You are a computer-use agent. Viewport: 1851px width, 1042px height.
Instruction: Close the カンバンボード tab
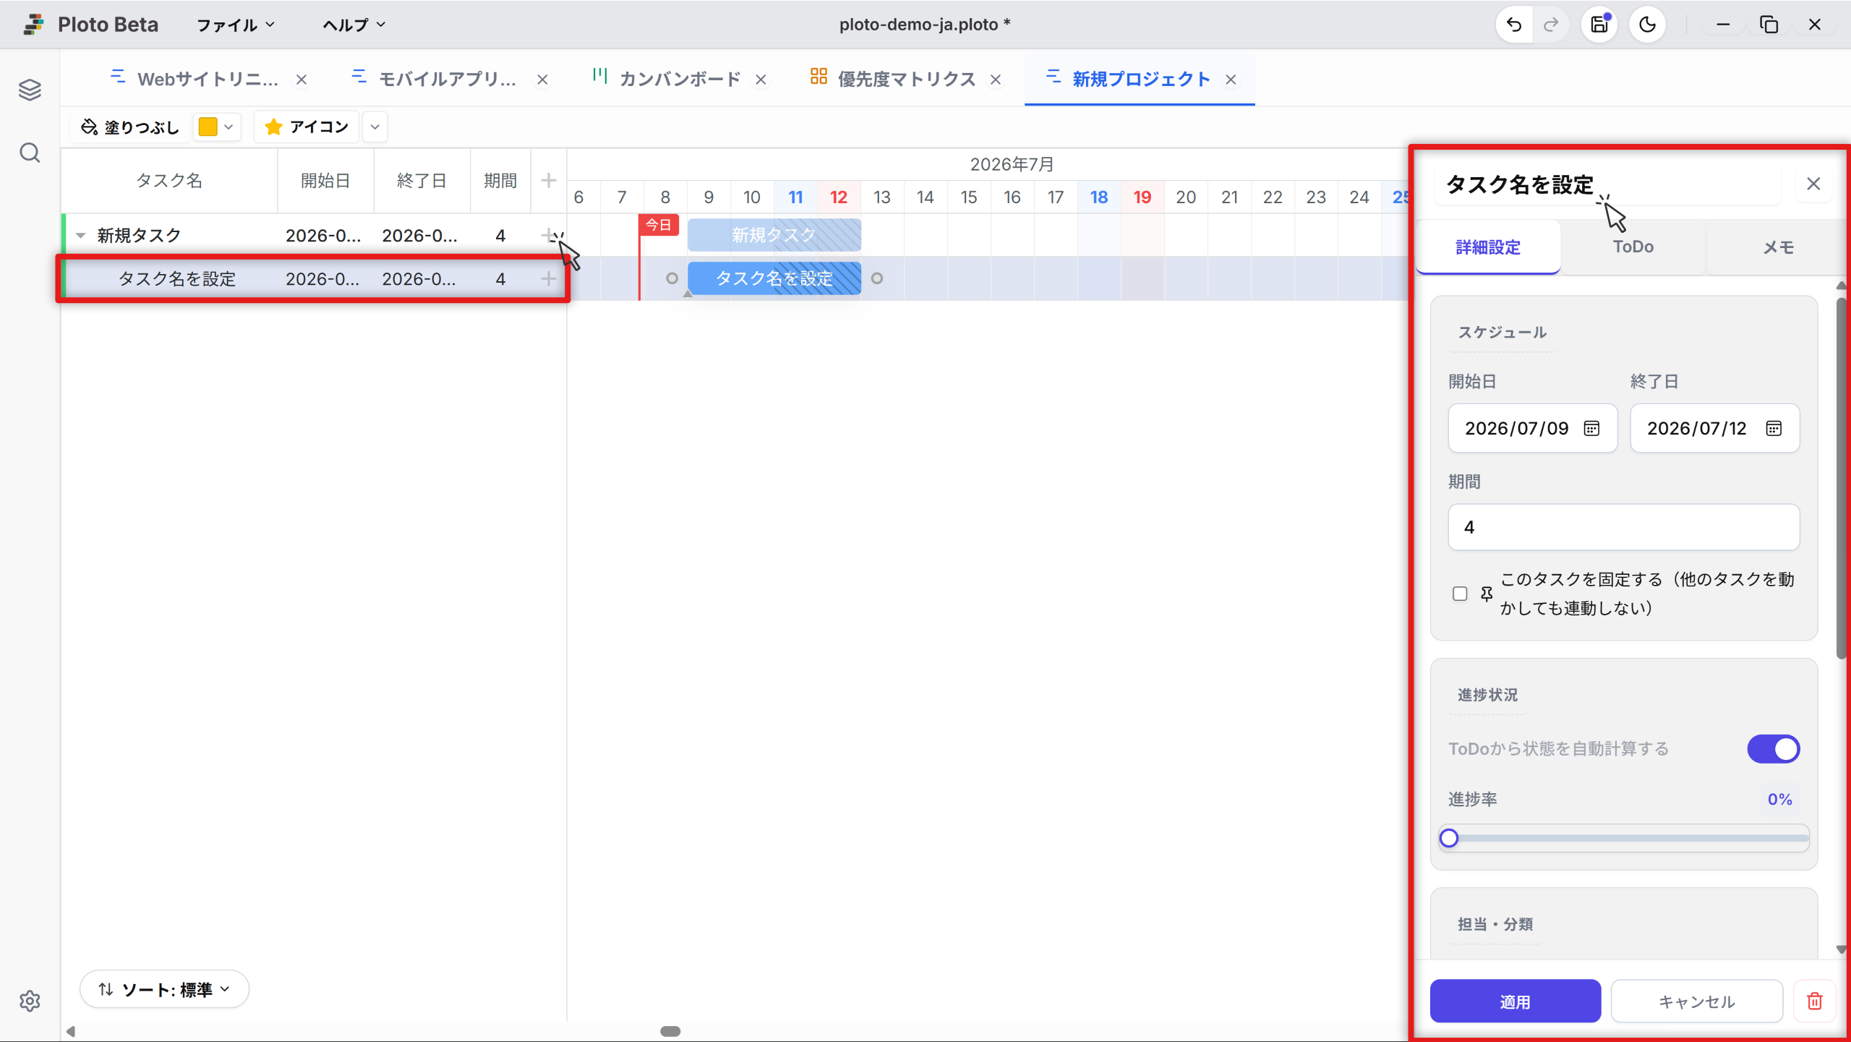(x=761, y=80)
